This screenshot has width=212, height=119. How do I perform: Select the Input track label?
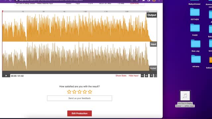[x=153, y=44]
